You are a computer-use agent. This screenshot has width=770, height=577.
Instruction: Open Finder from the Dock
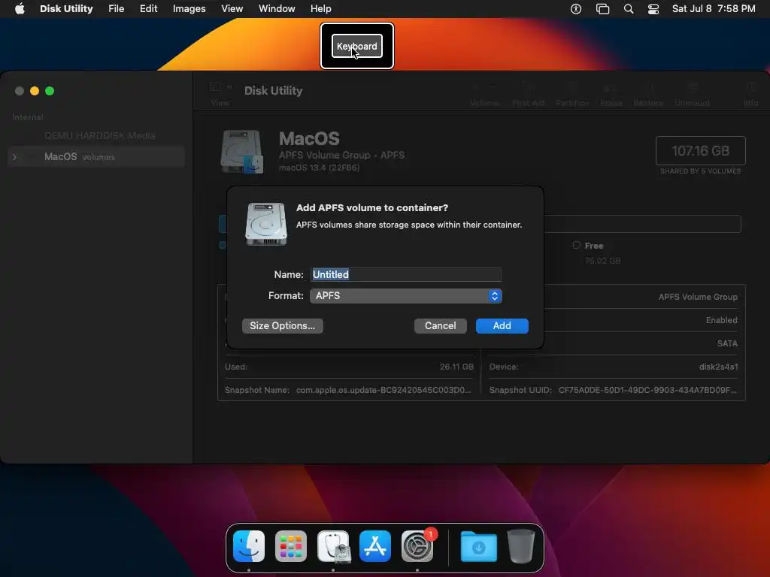pyautogui.click(x=249, y=546)
